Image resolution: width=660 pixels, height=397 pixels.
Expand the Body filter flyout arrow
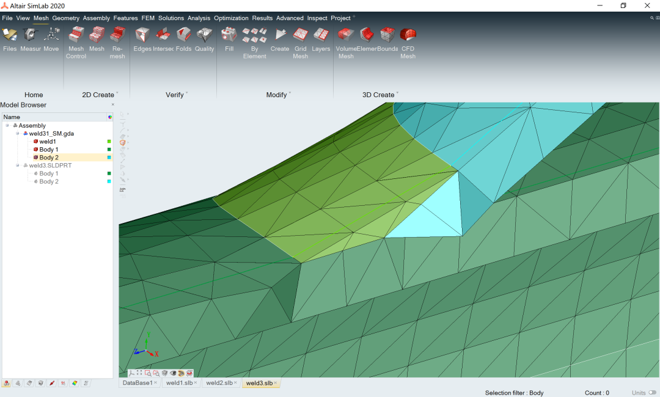128,142
